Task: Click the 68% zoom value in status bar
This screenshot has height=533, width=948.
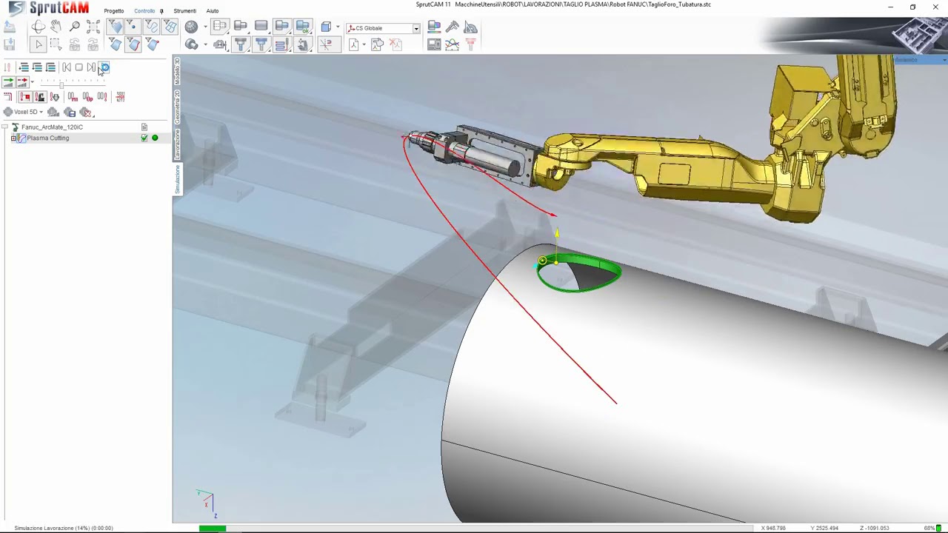Action: click(929, 528)
